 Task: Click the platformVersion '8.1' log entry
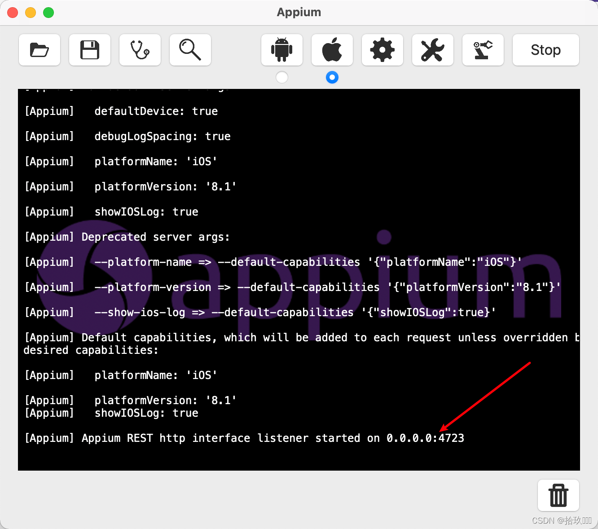point(166,186)
